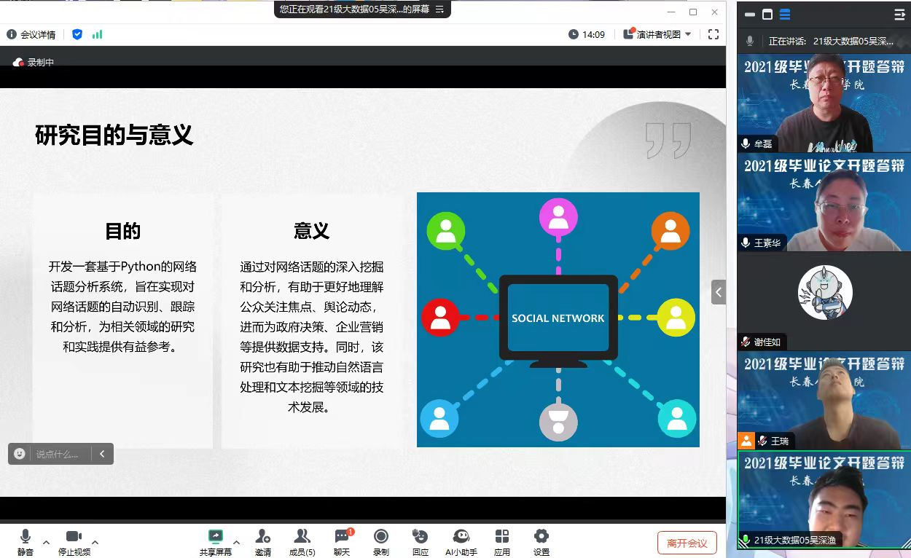This screenshot has width=911, height=558.
Task: Collapse the participant video side panel
Action: (719, 292)
